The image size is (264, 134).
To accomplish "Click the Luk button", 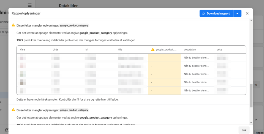I will tap(244, 130).
